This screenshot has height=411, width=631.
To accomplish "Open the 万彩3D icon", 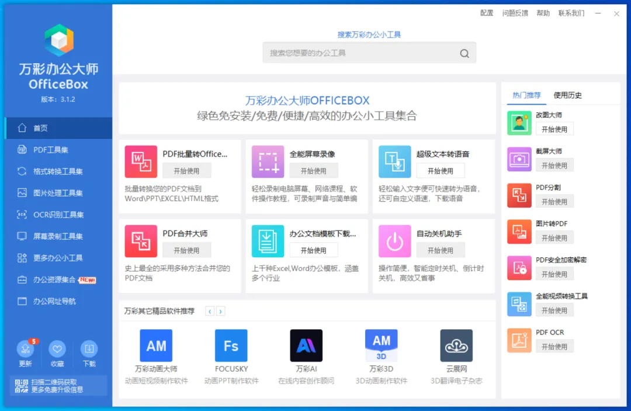I will 382,346.
